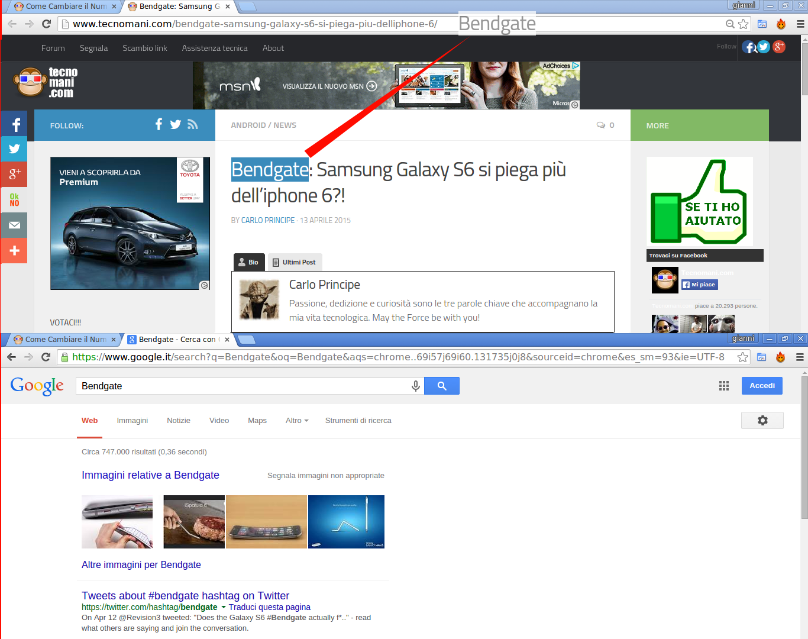The height and width of the screenshot is (639, 808).
Task: Open Chrome menu in Google window
Action: 800,357
